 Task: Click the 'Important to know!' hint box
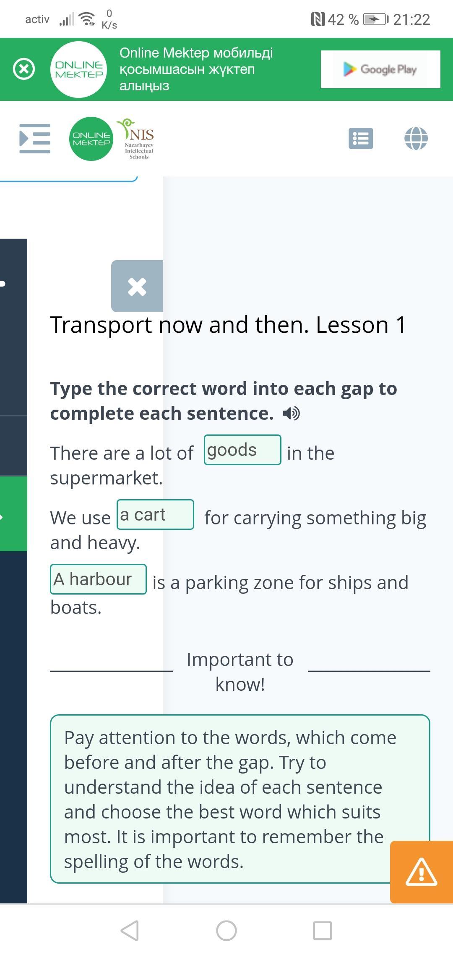click(x=240, y=799)
